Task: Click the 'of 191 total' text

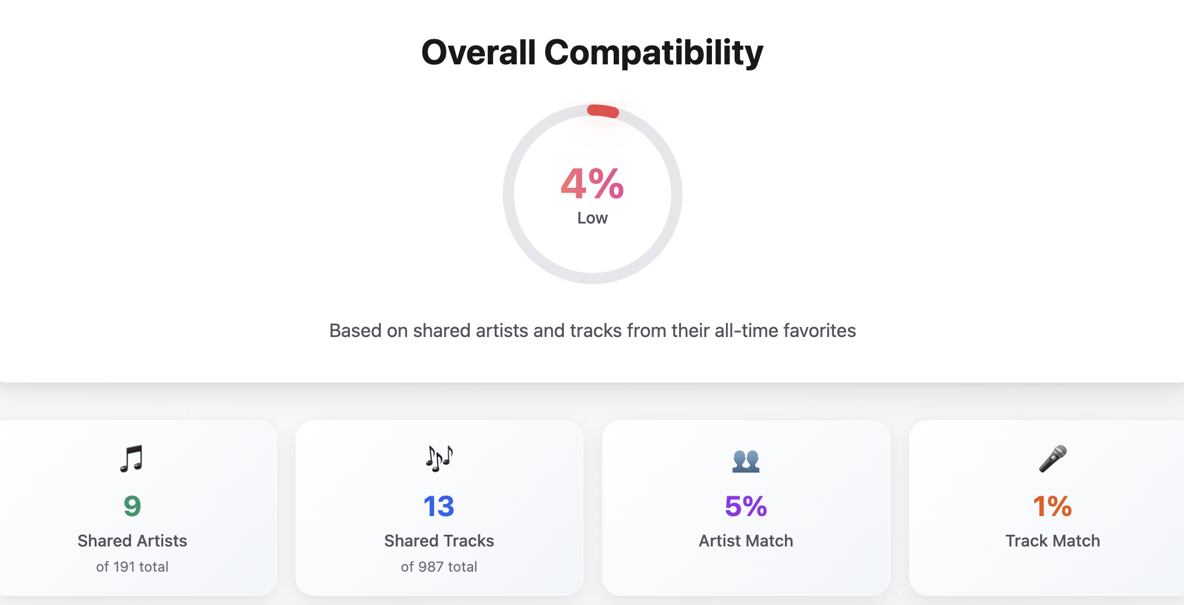Action: pos(132,566)
